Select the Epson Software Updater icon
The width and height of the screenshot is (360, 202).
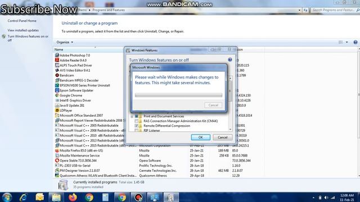(x=57, y=90)
